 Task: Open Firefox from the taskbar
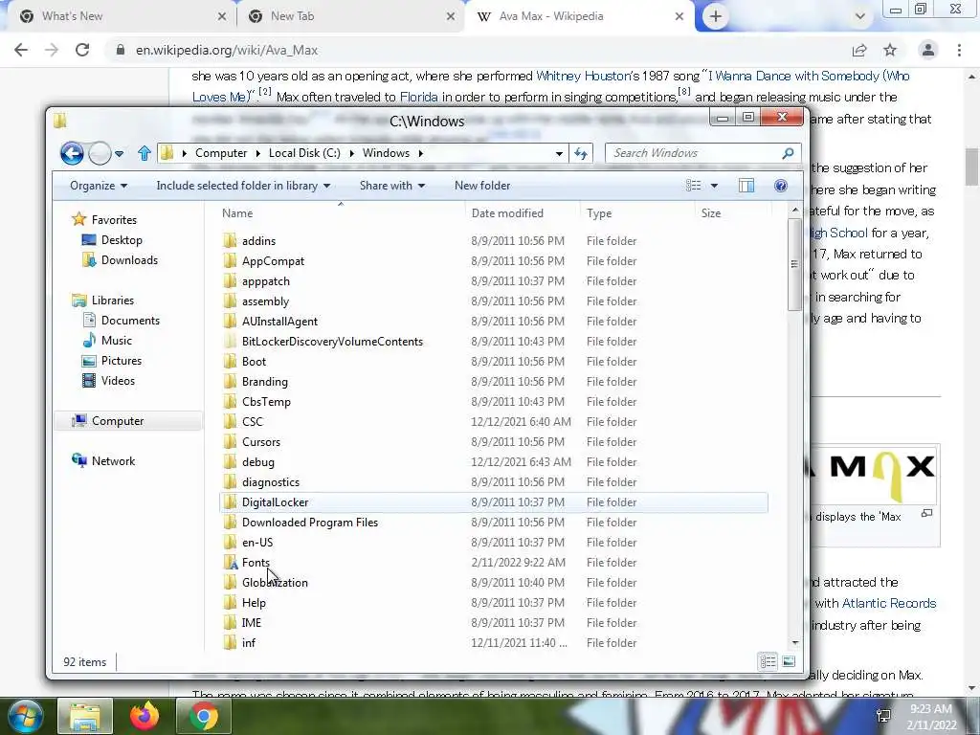[x=145, y=716]
